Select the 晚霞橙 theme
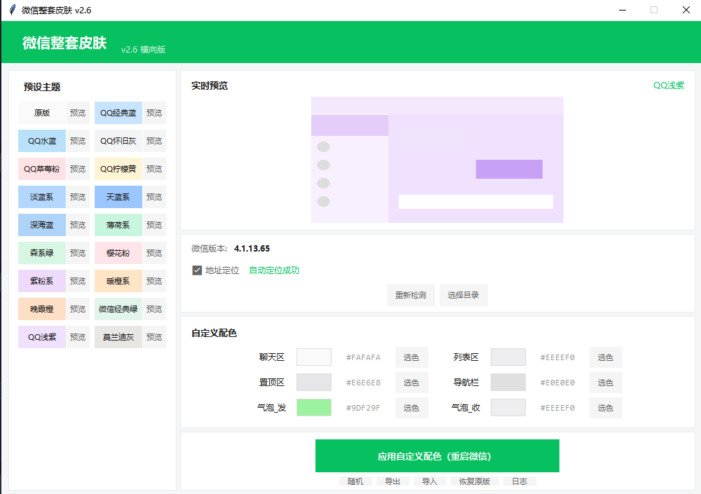The height and width of the screenshot is (494, 701). tap(42, 309)
